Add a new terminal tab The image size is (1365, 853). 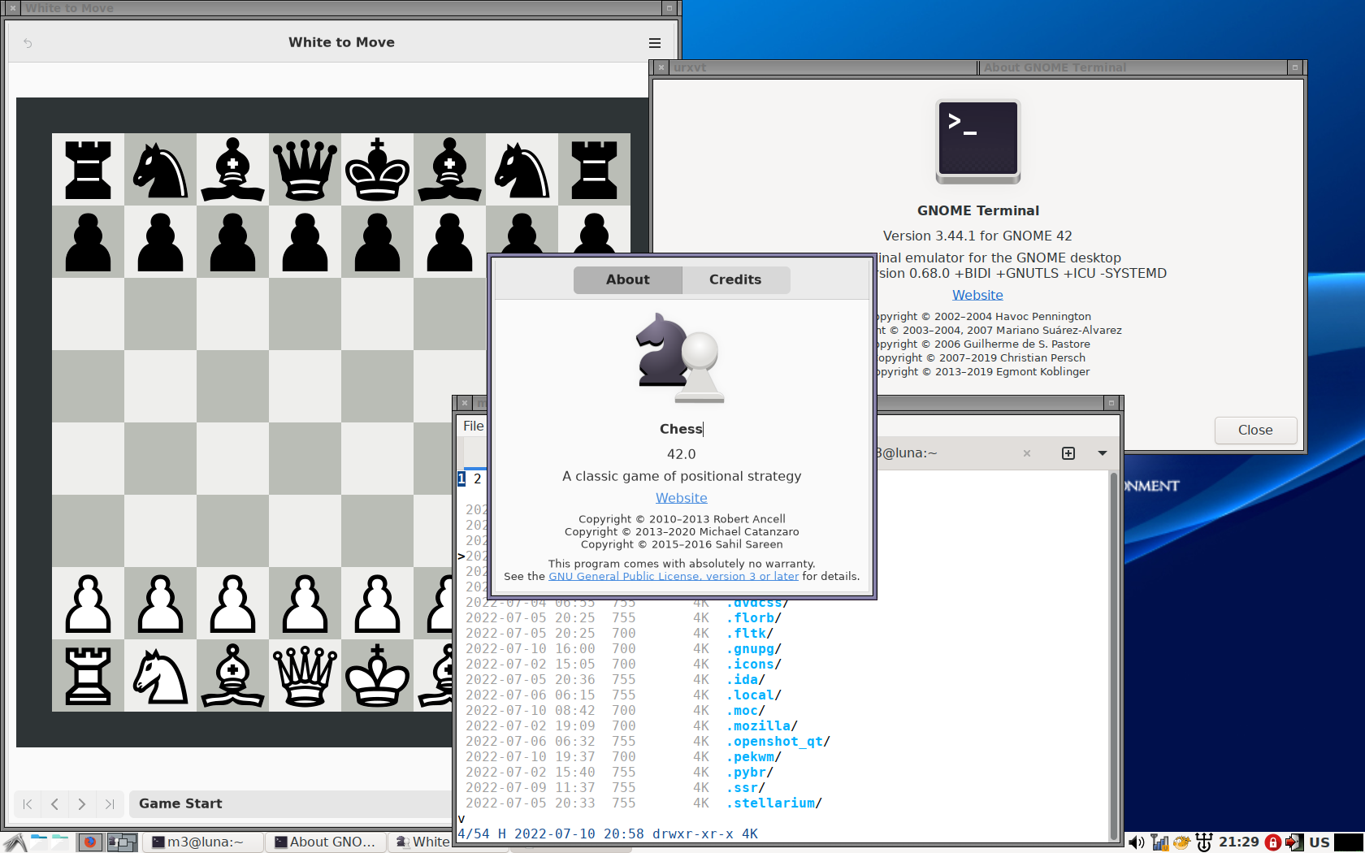[x=1068, y=453]
